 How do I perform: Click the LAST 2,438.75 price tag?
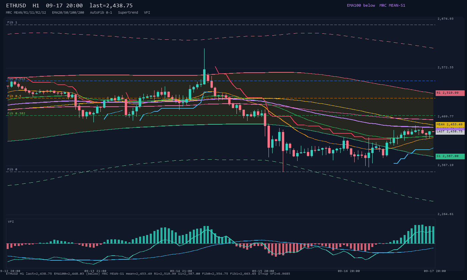[x=450, y=131]
